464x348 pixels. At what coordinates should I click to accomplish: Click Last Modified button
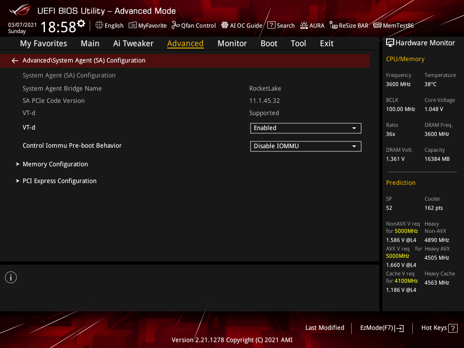(x=324, y=328)
